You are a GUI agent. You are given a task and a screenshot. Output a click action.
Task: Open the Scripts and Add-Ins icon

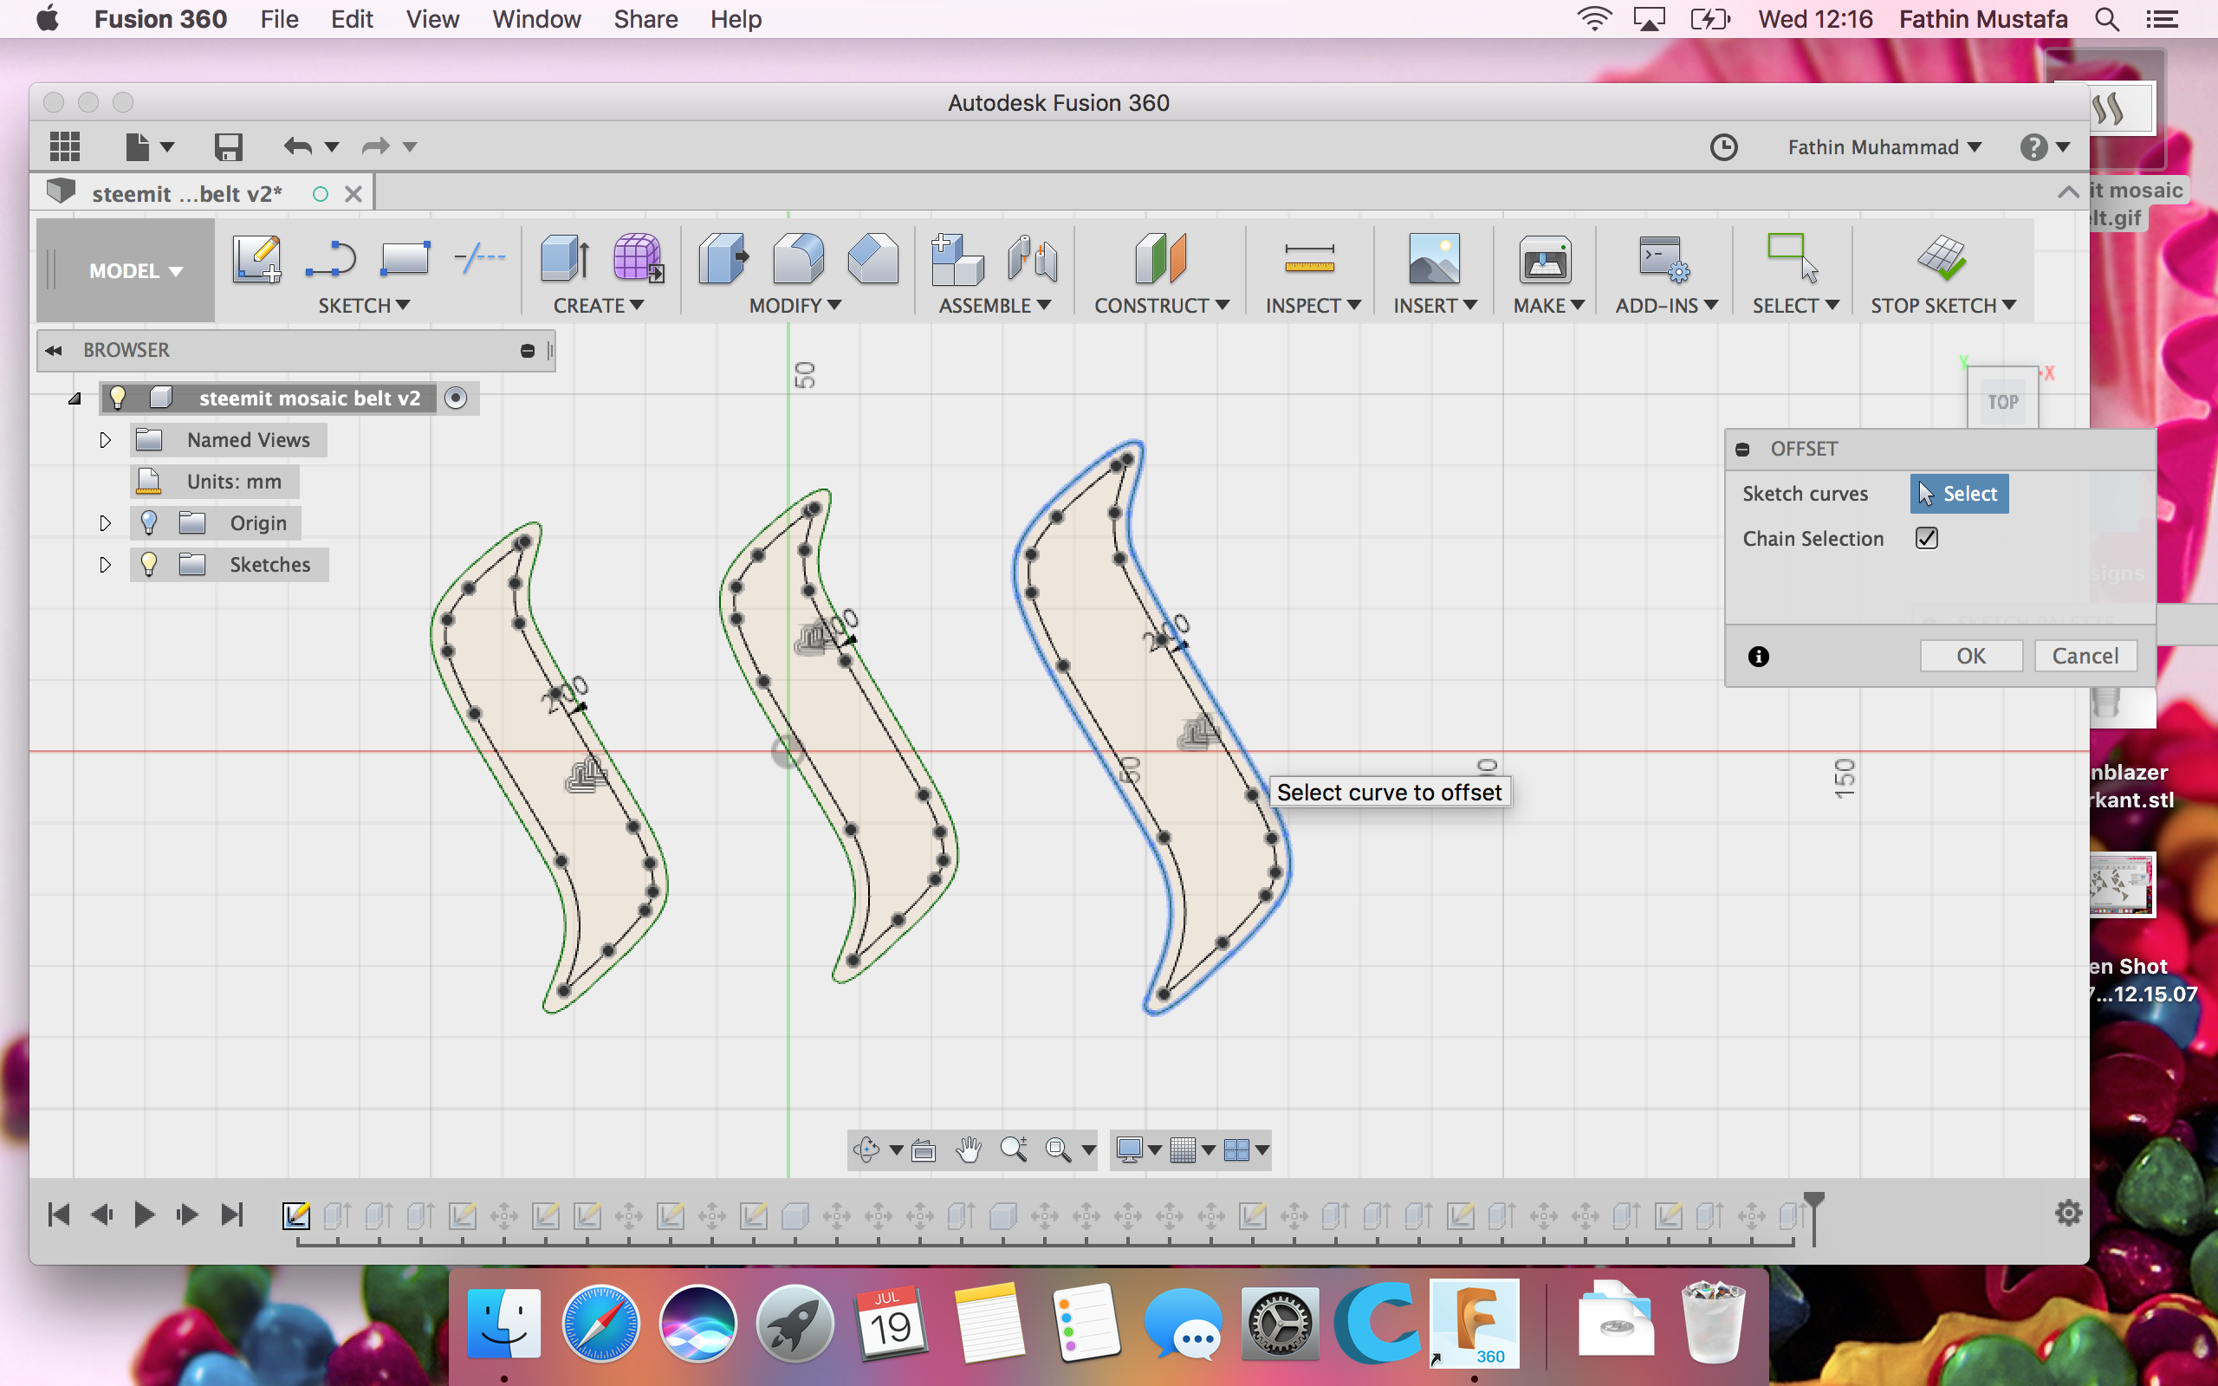(x=1664, y=258)
